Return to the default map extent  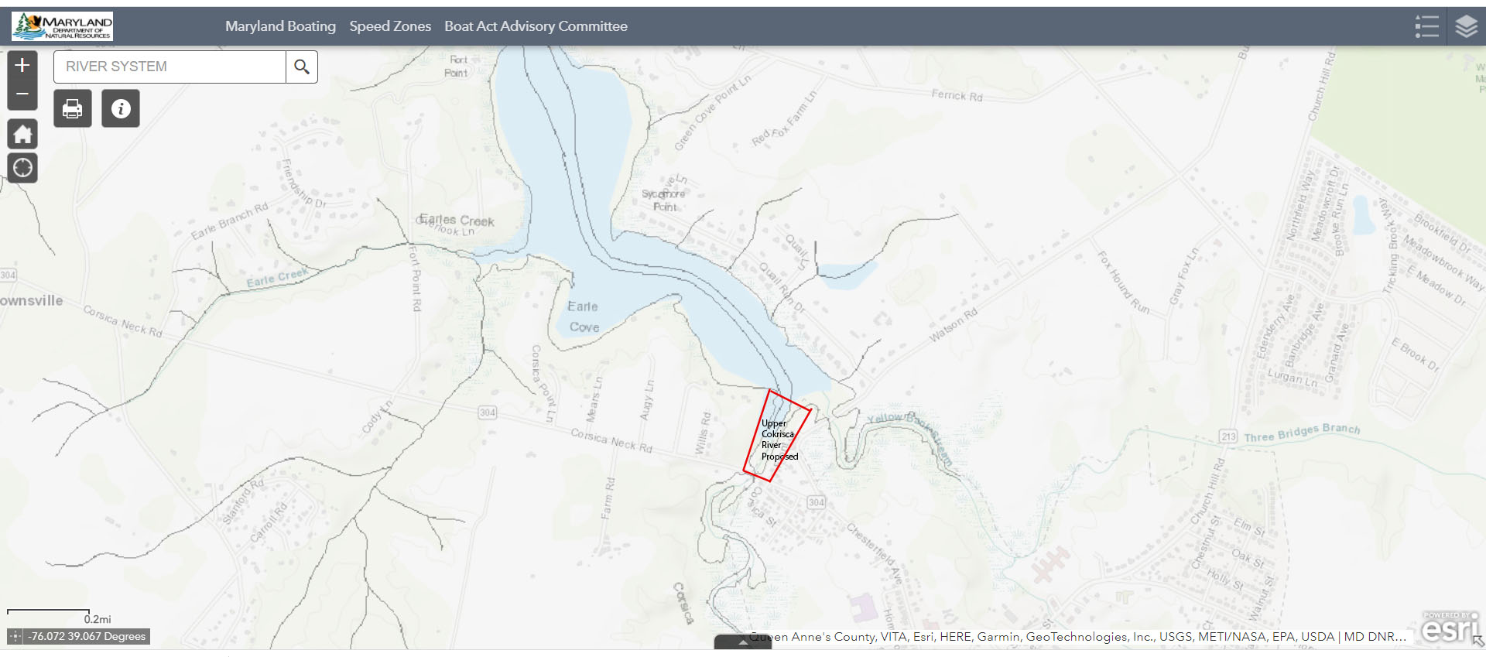tap(22, 134)
